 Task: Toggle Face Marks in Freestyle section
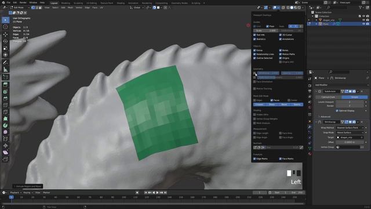pyautogui.click(x=281, y=158)
